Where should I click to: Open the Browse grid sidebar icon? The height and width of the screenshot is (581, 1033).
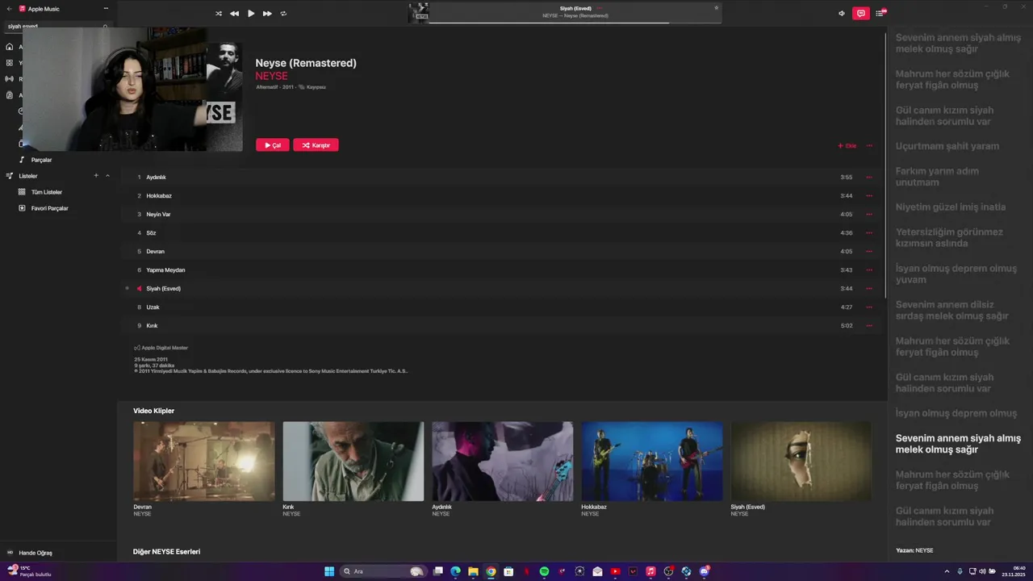[x=10, y=63]
